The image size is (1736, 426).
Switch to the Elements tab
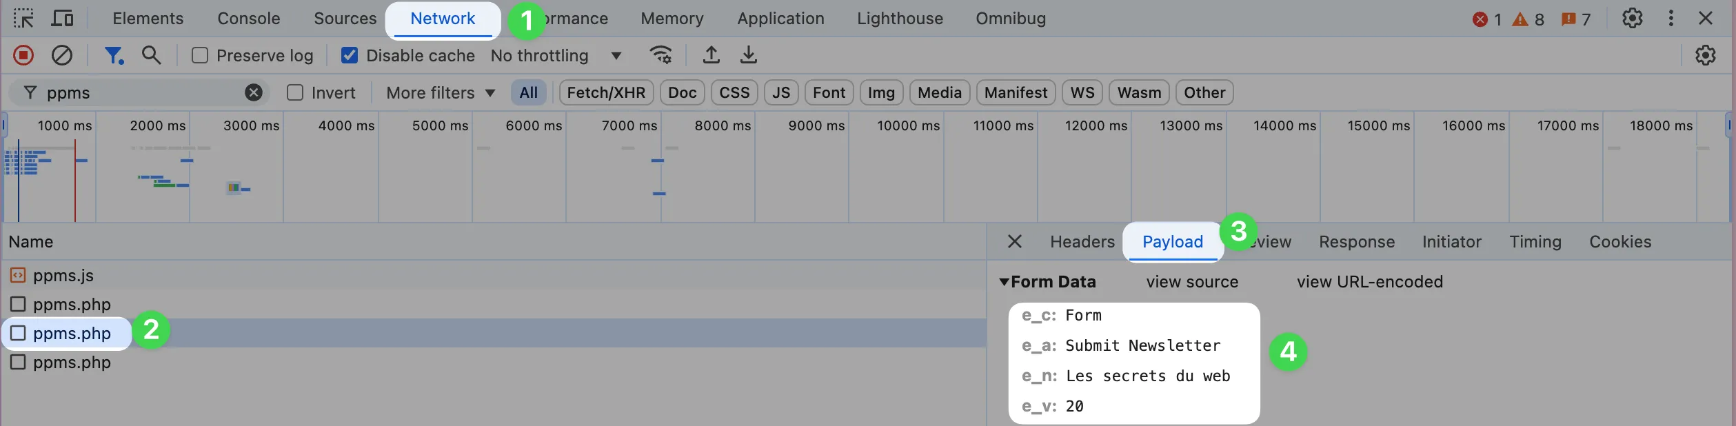point(148,19)
